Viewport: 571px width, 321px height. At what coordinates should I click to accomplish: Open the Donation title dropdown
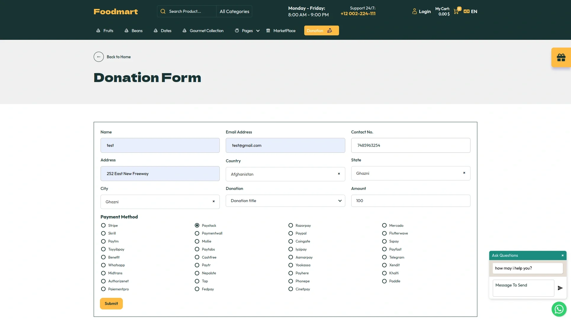coord(285,201)
